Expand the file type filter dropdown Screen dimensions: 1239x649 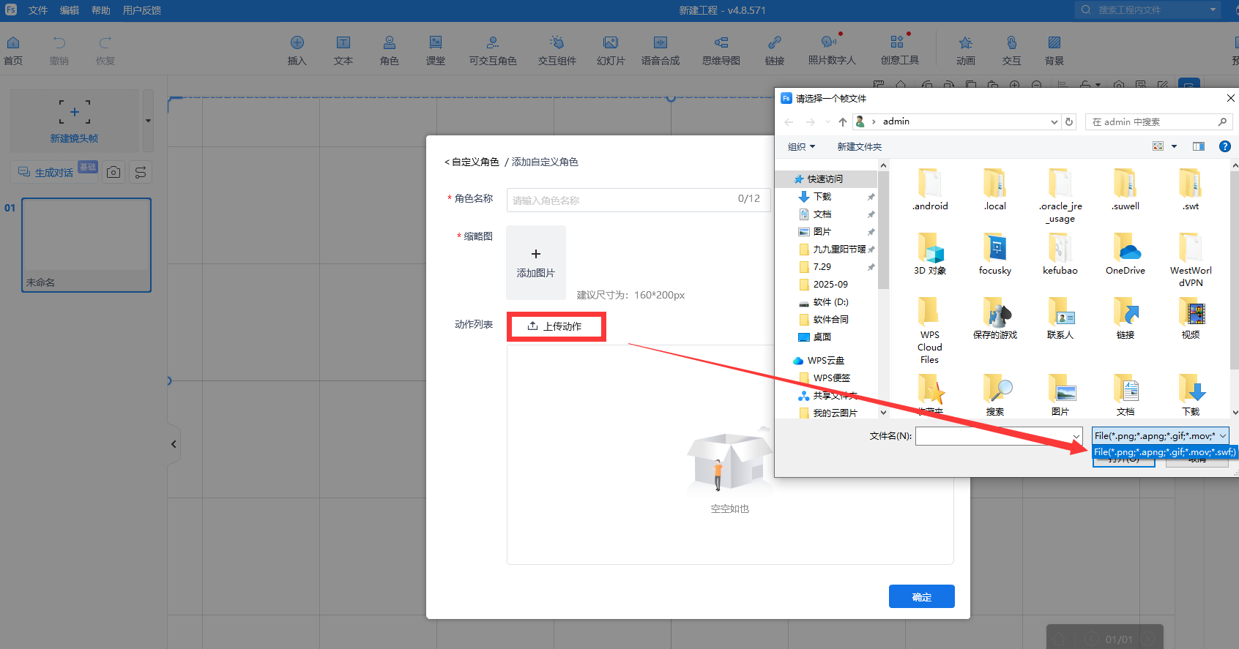[1222, 436]
